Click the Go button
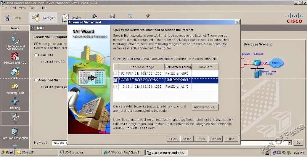This screenshot has width=307, height=157. coord(298,143)
